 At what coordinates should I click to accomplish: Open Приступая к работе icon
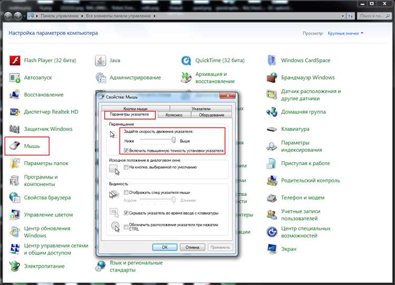[x=272, y=163]
